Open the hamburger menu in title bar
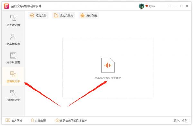193x126 pixels. point(170,6)
